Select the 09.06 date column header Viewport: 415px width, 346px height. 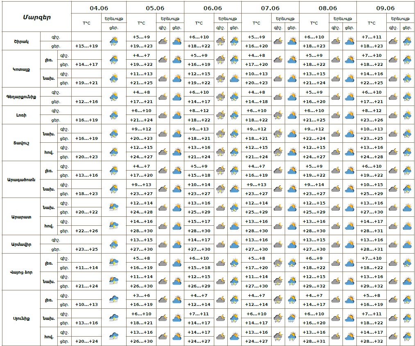tap(385, 8)
